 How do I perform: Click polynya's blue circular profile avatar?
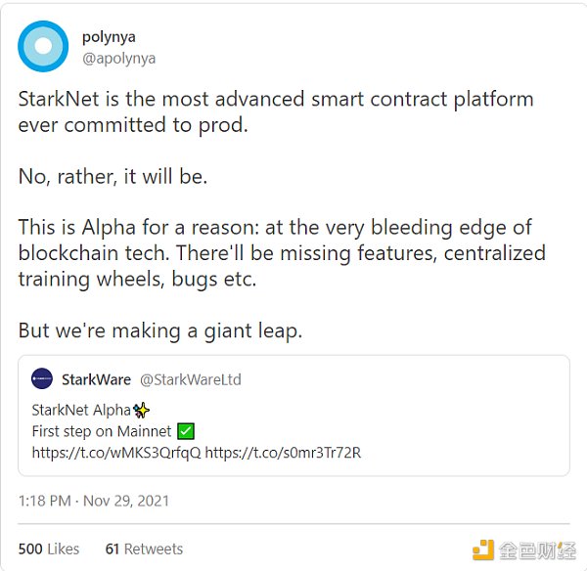click(43, 46)
